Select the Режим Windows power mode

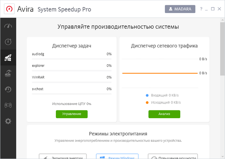click(x=117, y=157)
